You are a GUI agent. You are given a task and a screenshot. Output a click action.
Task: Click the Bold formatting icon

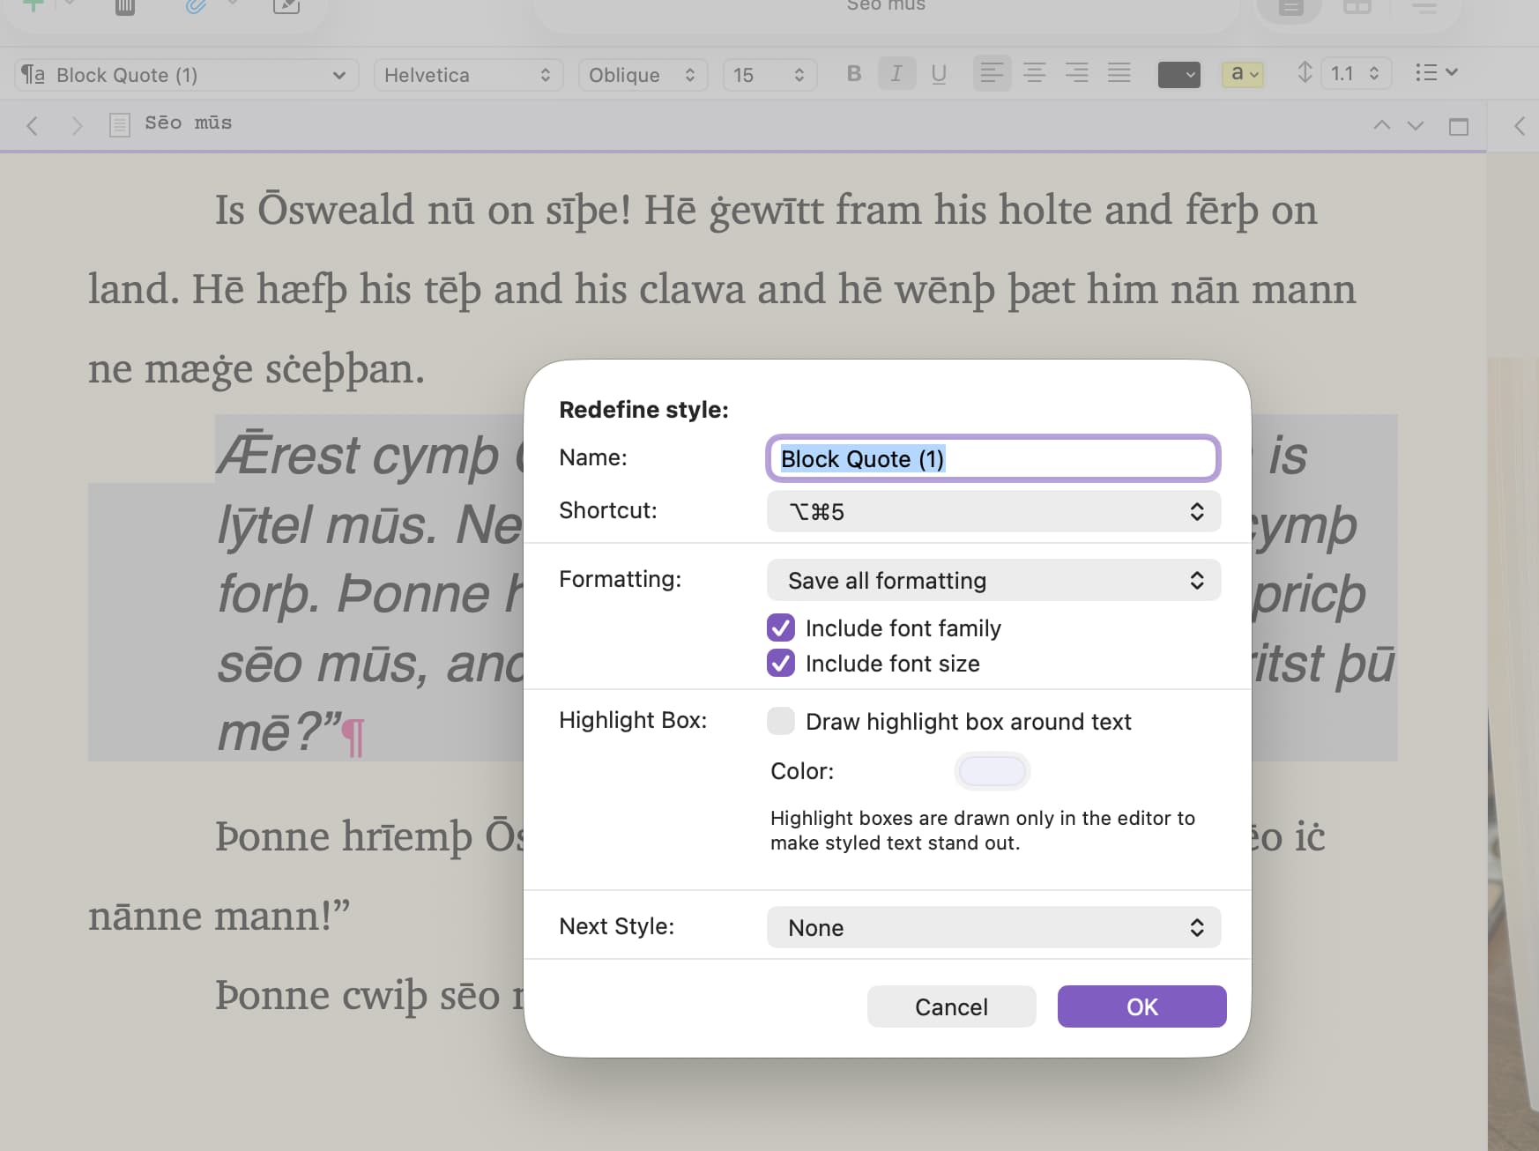click(853, 74)
